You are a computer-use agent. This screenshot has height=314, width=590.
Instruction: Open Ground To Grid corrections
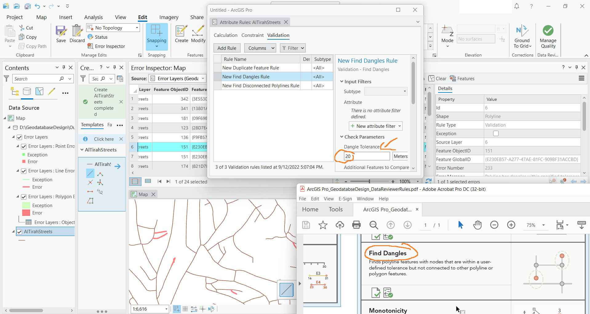[x=522, y=36]
